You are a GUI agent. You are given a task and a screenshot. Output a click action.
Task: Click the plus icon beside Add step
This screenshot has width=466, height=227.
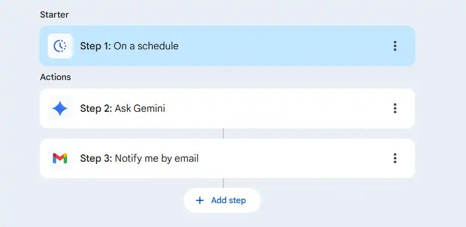tap(199, 200)
